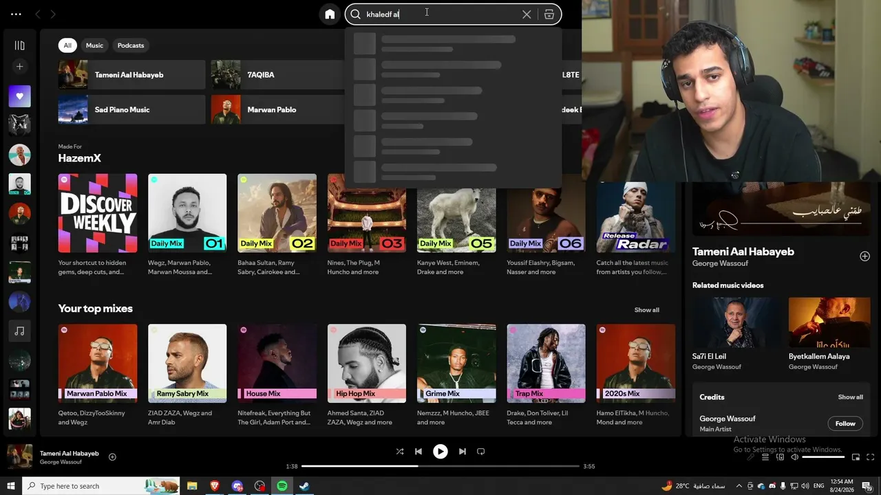This screenshot has height=495, width=881.
Task: Enter full screen player mode
Action: pos(870,457)
